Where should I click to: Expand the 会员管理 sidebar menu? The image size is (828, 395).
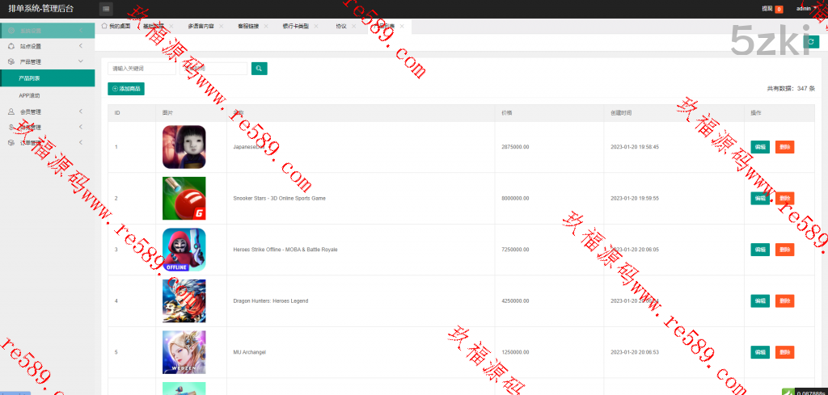[40, 111]
